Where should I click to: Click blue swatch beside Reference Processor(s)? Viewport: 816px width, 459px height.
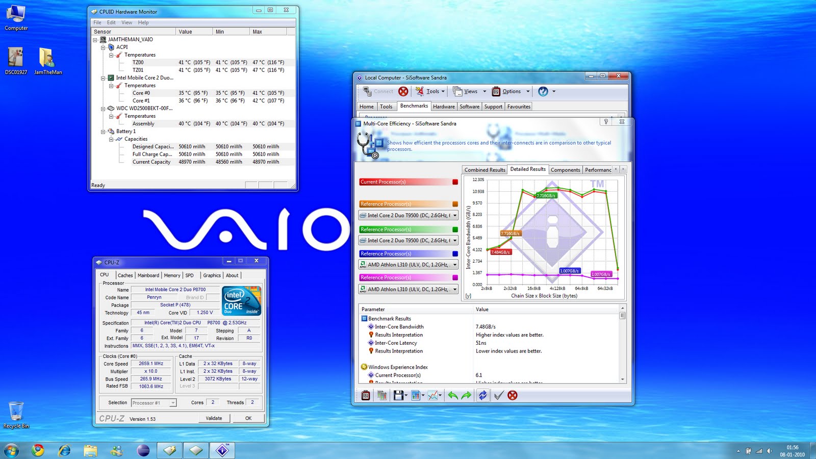[455, 253]
